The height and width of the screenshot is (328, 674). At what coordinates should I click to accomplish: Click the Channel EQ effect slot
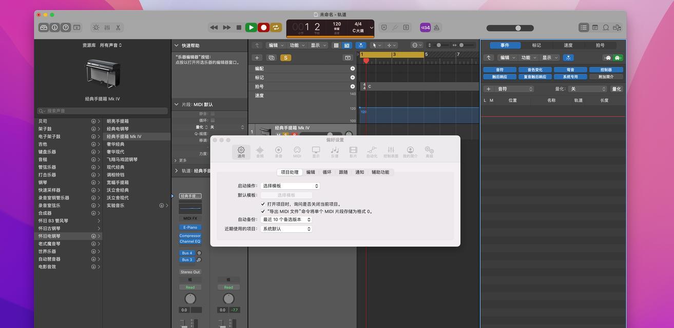(x=190, y=241)
